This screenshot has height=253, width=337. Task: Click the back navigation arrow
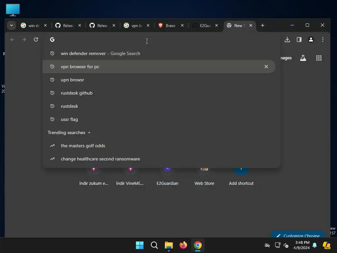tap(12, 40)
